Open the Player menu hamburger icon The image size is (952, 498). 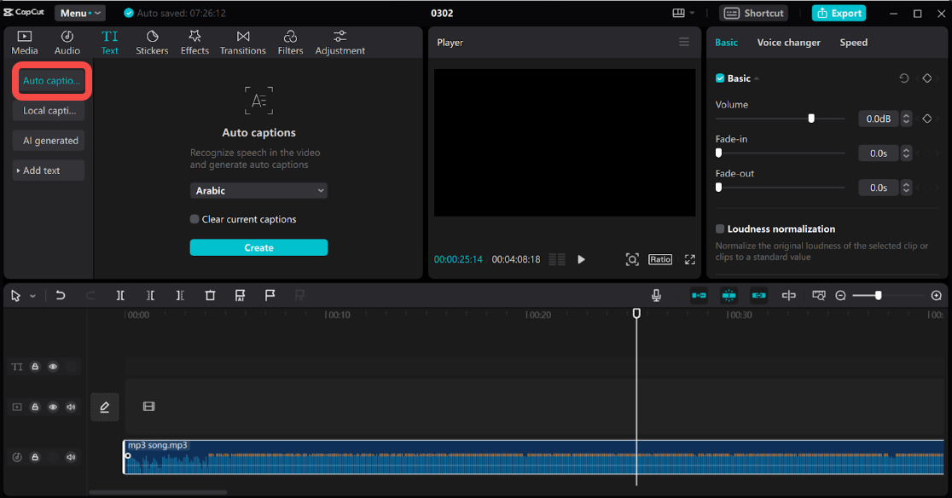coord(684,42)
